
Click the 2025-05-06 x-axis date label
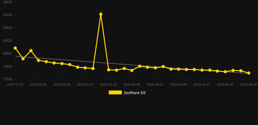click(179, 85)
